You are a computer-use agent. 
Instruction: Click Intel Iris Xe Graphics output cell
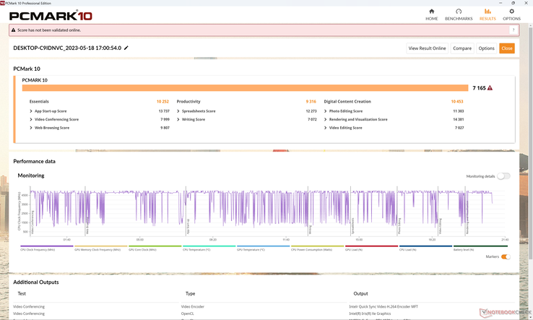click(370, 314)
